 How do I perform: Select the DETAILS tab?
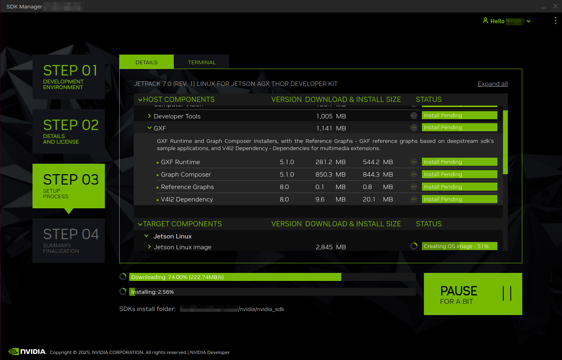pyautogui.click(x=146, y=62)
